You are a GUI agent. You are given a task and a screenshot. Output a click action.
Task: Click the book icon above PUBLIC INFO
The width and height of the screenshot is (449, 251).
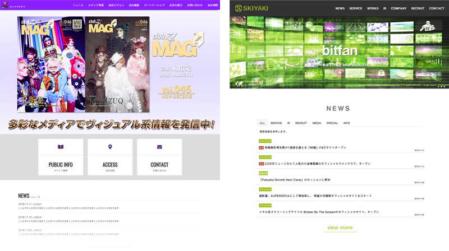point(61,147)
